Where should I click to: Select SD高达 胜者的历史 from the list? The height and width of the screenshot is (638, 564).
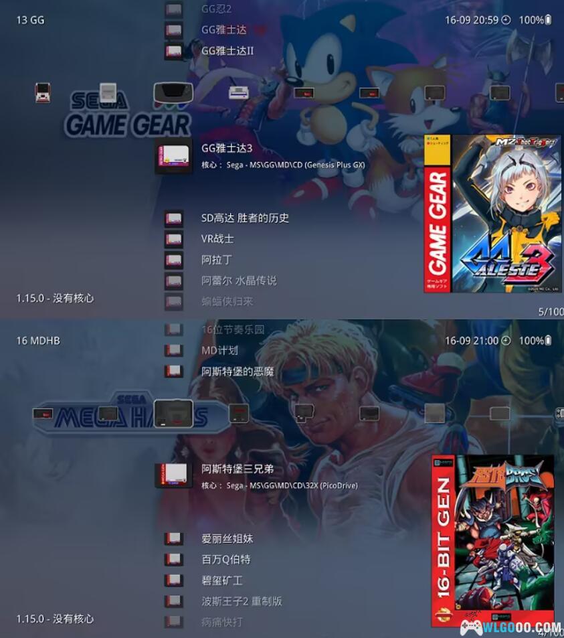click(x=245, y=218)
